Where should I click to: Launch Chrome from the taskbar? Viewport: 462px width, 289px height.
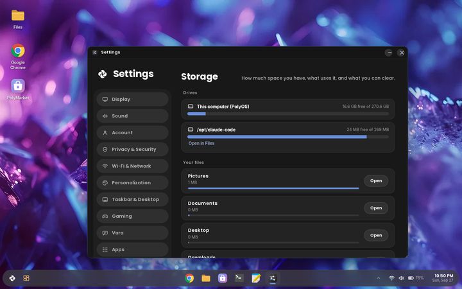pos(189,278)
